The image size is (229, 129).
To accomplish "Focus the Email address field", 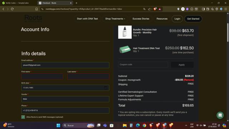I will [x=65, y=65].
